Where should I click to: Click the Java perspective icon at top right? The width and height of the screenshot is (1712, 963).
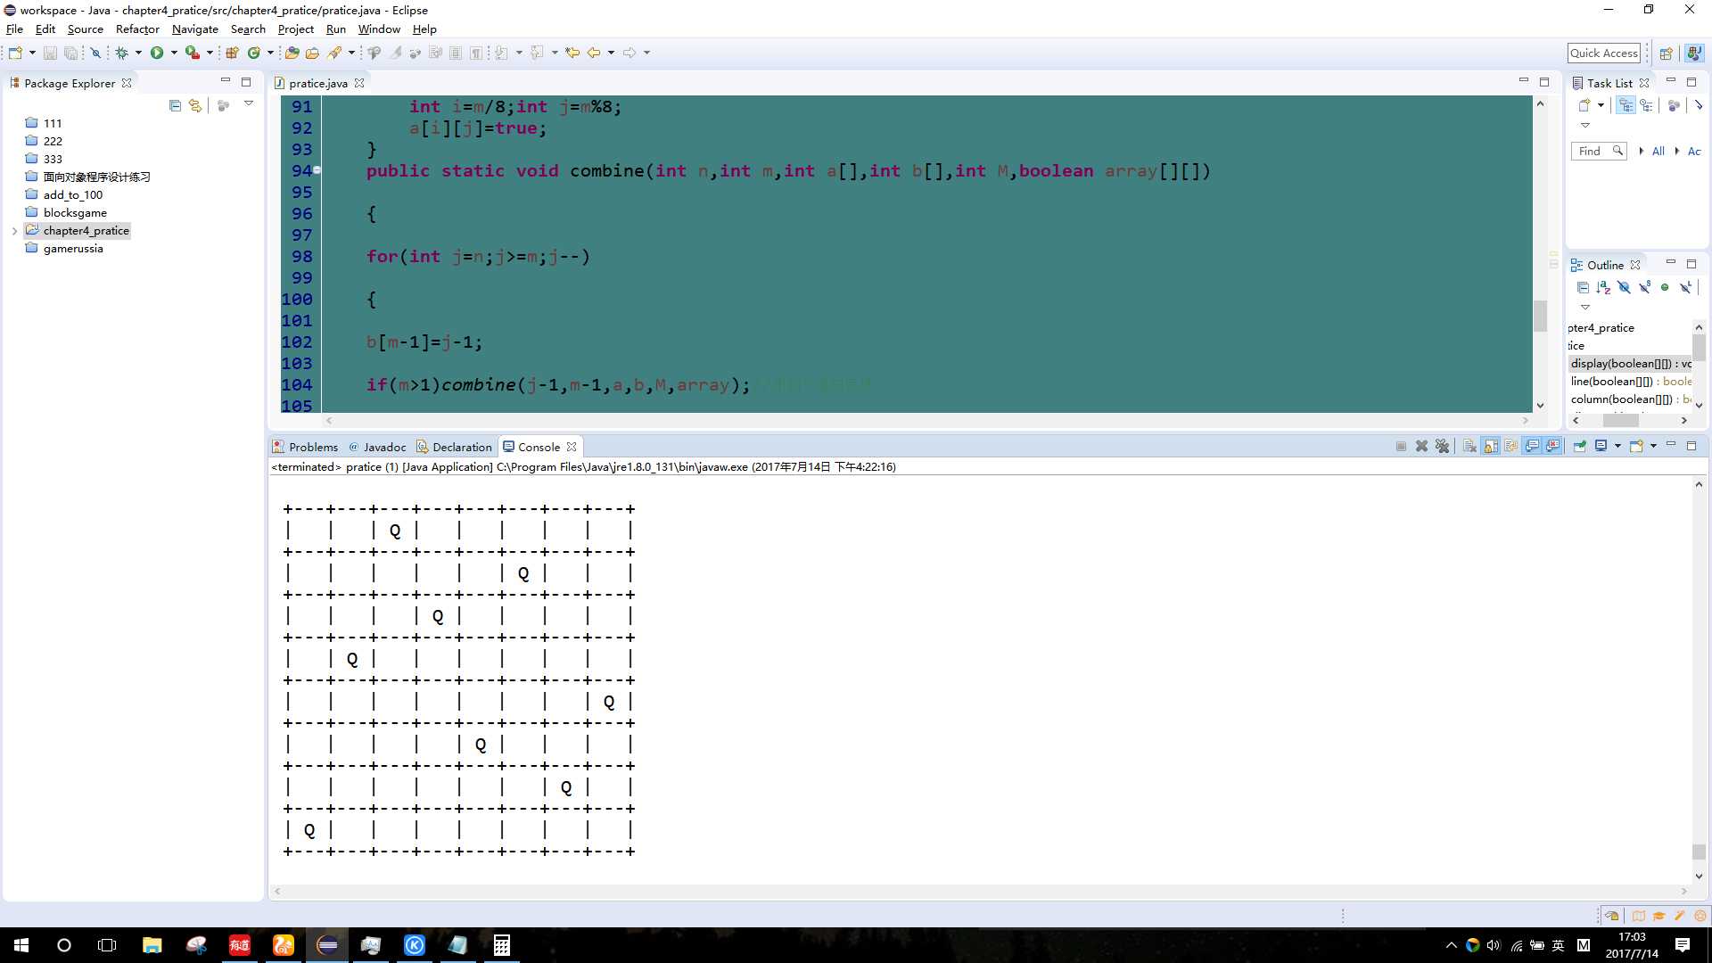[1694, 53]
